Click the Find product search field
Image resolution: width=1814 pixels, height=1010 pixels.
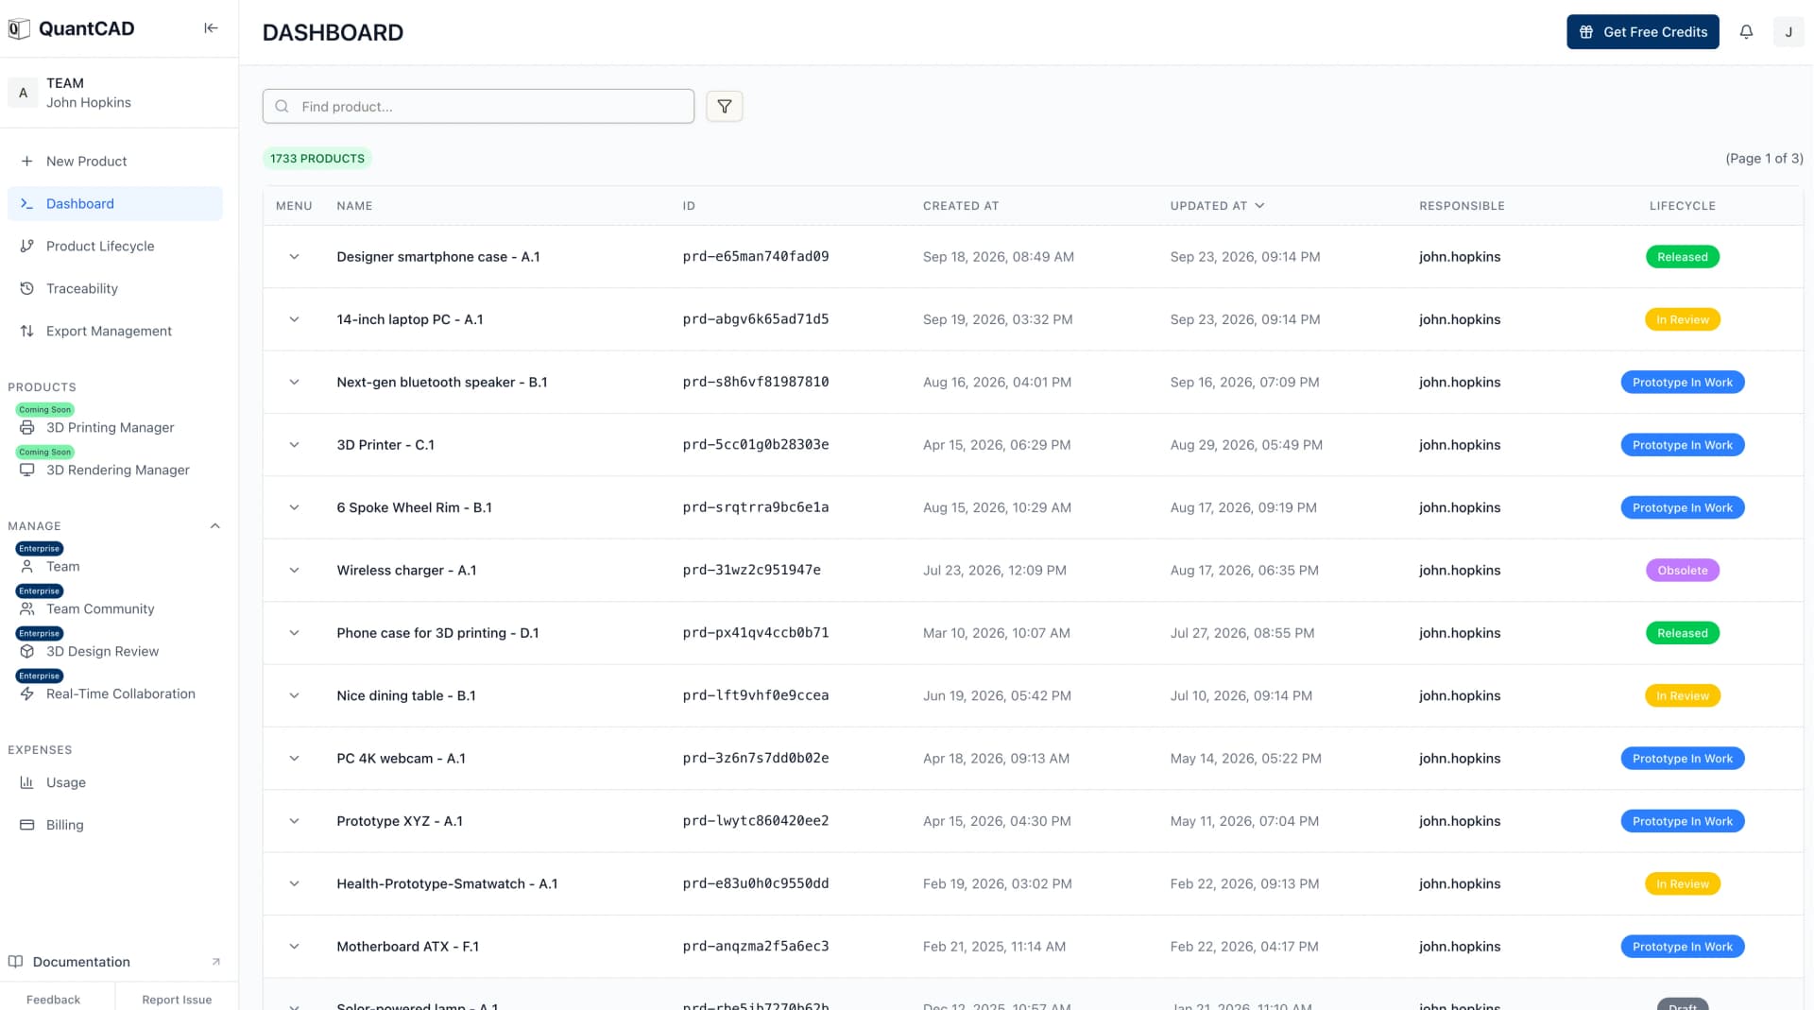478,107
